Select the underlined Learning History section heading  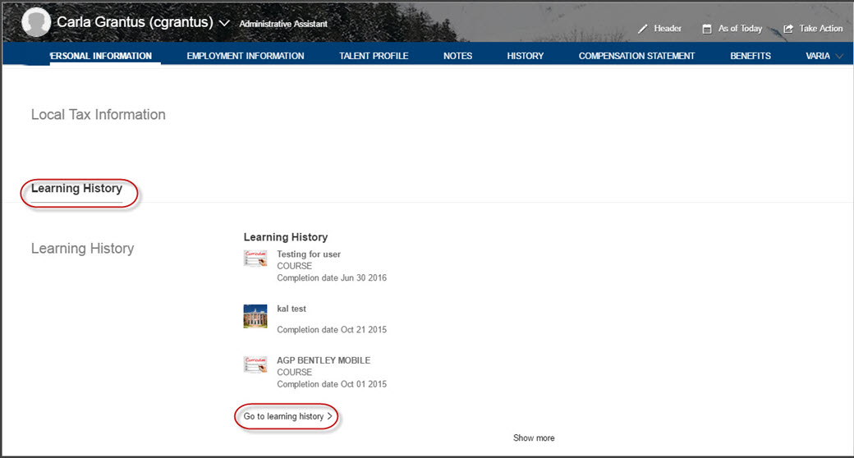point(76,189)
